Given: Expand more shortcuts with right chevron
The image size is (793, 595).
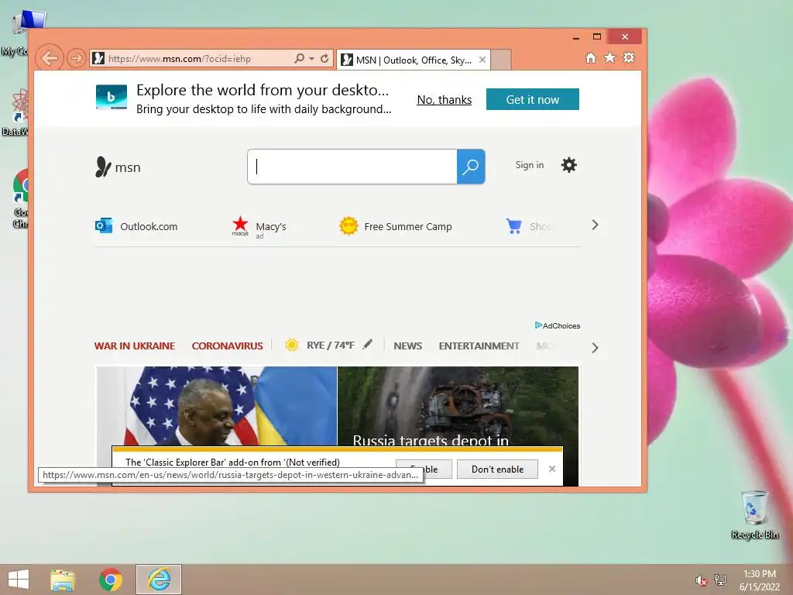Looking at the screenshot, I should 595,225.
